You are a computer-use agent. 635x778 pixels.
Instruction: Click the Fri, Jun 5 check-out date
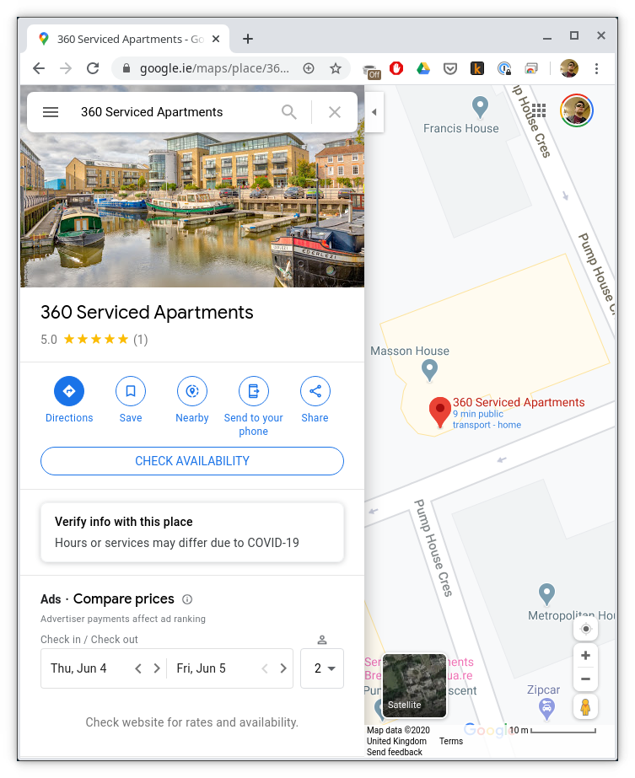click(201, 668)
